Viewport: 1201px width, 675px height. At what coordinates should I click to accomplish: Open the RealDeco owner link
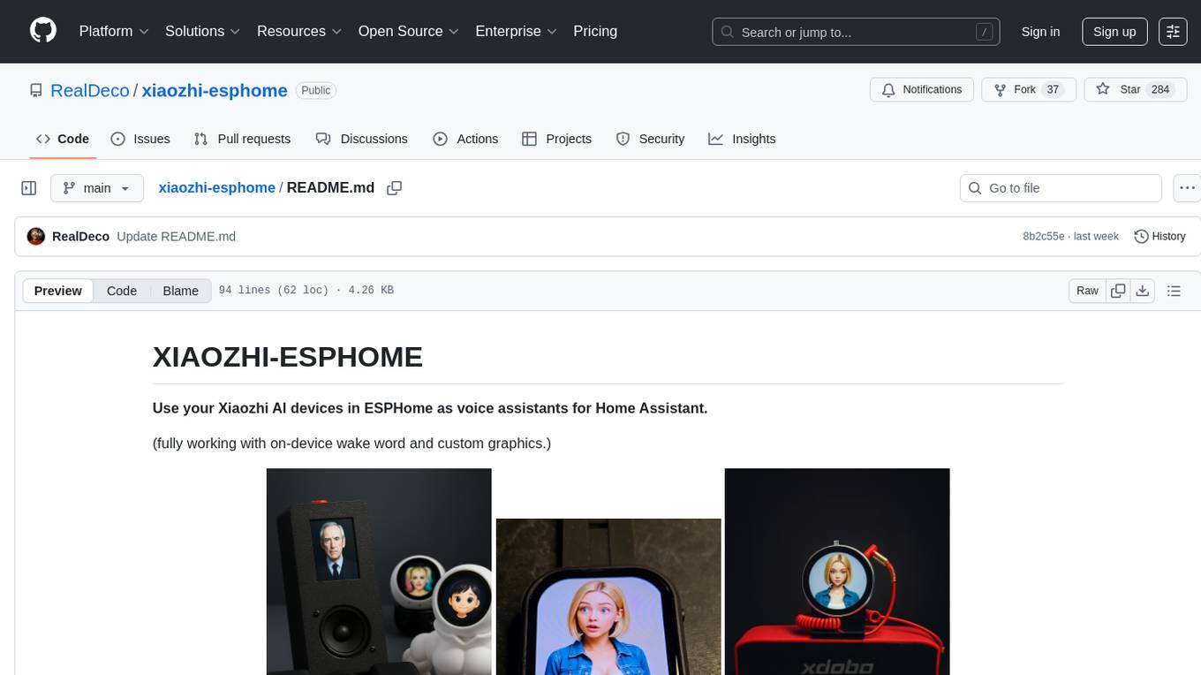90,90
